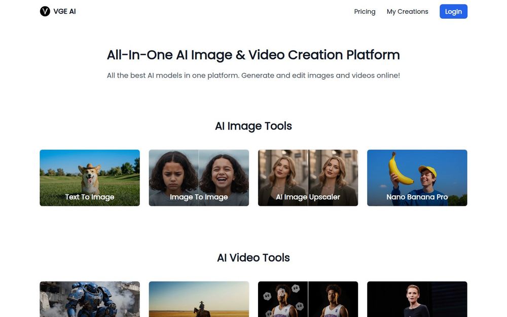The width and height of the screenshot is (507, 317).
Task: Open the Nano Banana Pro card
Action: coord(417,178)
